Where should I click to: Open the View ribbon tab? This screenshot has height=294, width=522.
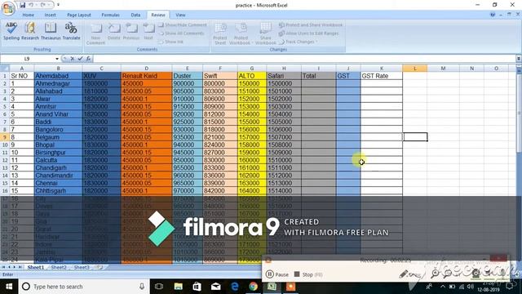(x=180, y=15)
